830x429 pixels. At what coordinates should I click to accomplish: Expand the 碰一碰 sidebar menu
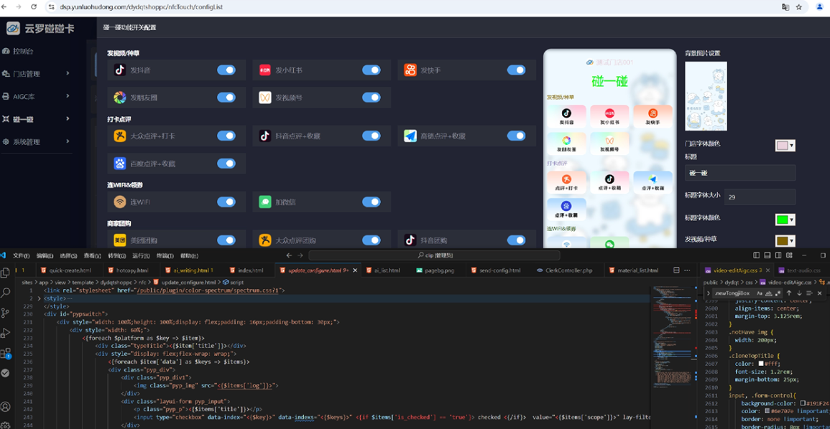click(36, 119)
